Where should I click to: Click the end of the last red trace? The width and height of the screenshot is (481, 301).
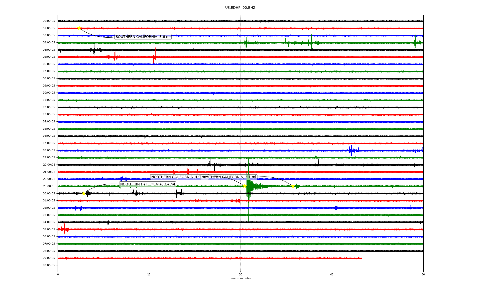(x=362, y=258)
